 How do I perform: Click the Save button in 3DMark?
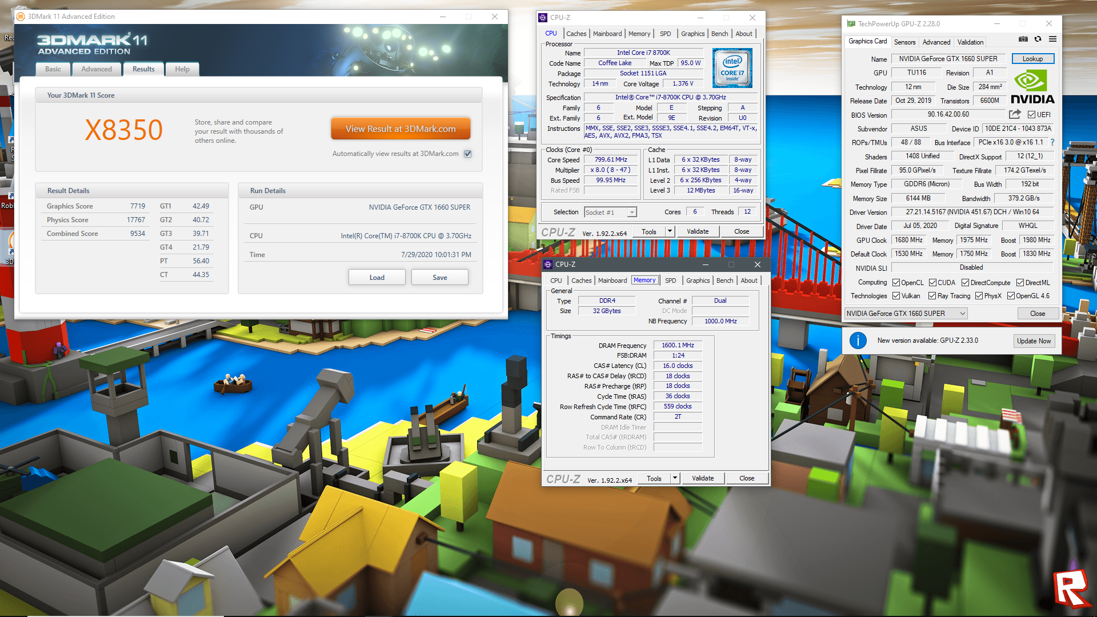pyautogui.click(x=440, y=277)
